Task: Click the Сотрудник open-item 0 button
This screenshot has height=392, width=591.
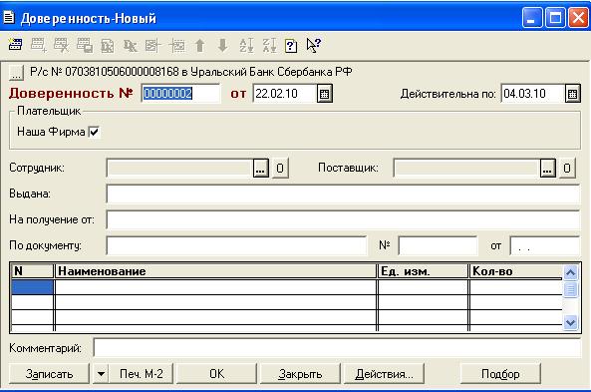Action: [x=280, y=168]
